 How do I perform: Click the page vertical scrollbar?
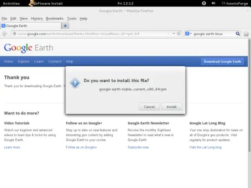click(249, 96)
